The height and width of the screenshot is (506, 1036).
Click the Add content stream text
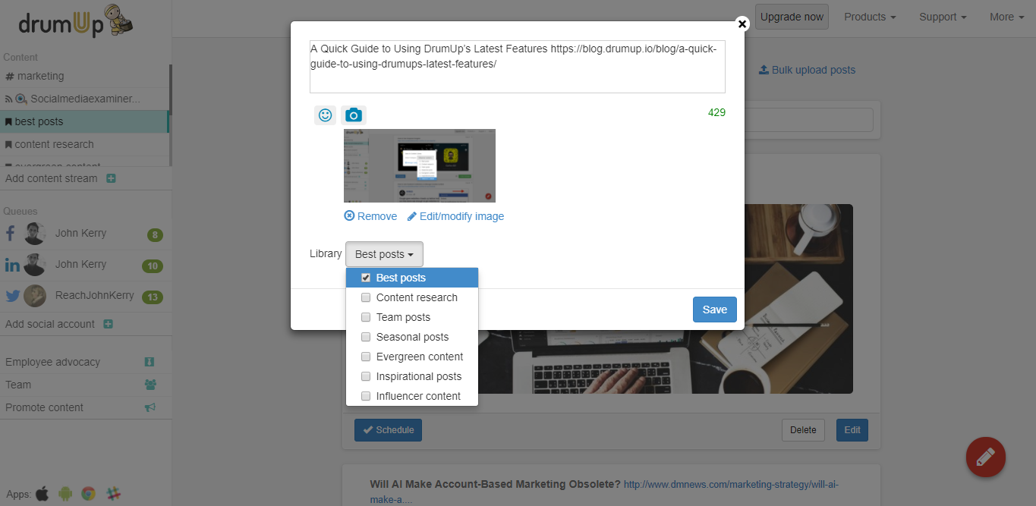pyautogui.click(x=52, y=178)
